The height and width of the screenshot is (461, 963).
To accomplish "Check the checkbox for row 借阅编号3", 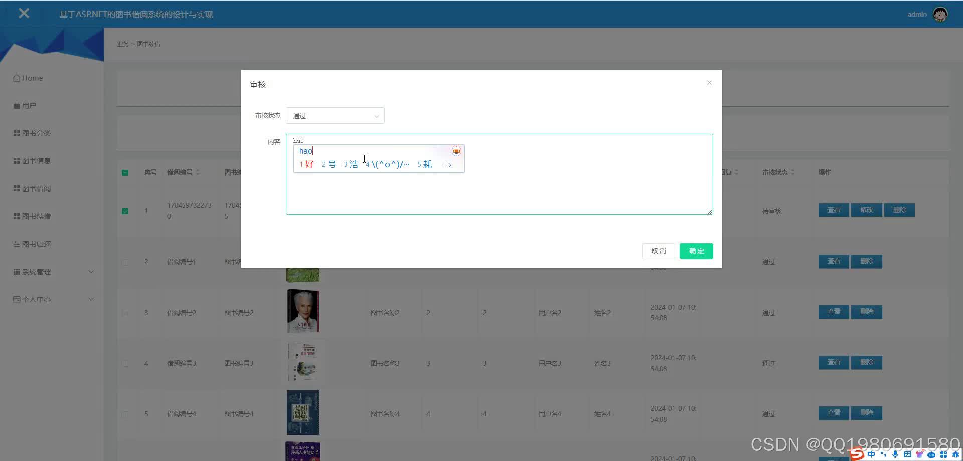I will tap(125, 363).
